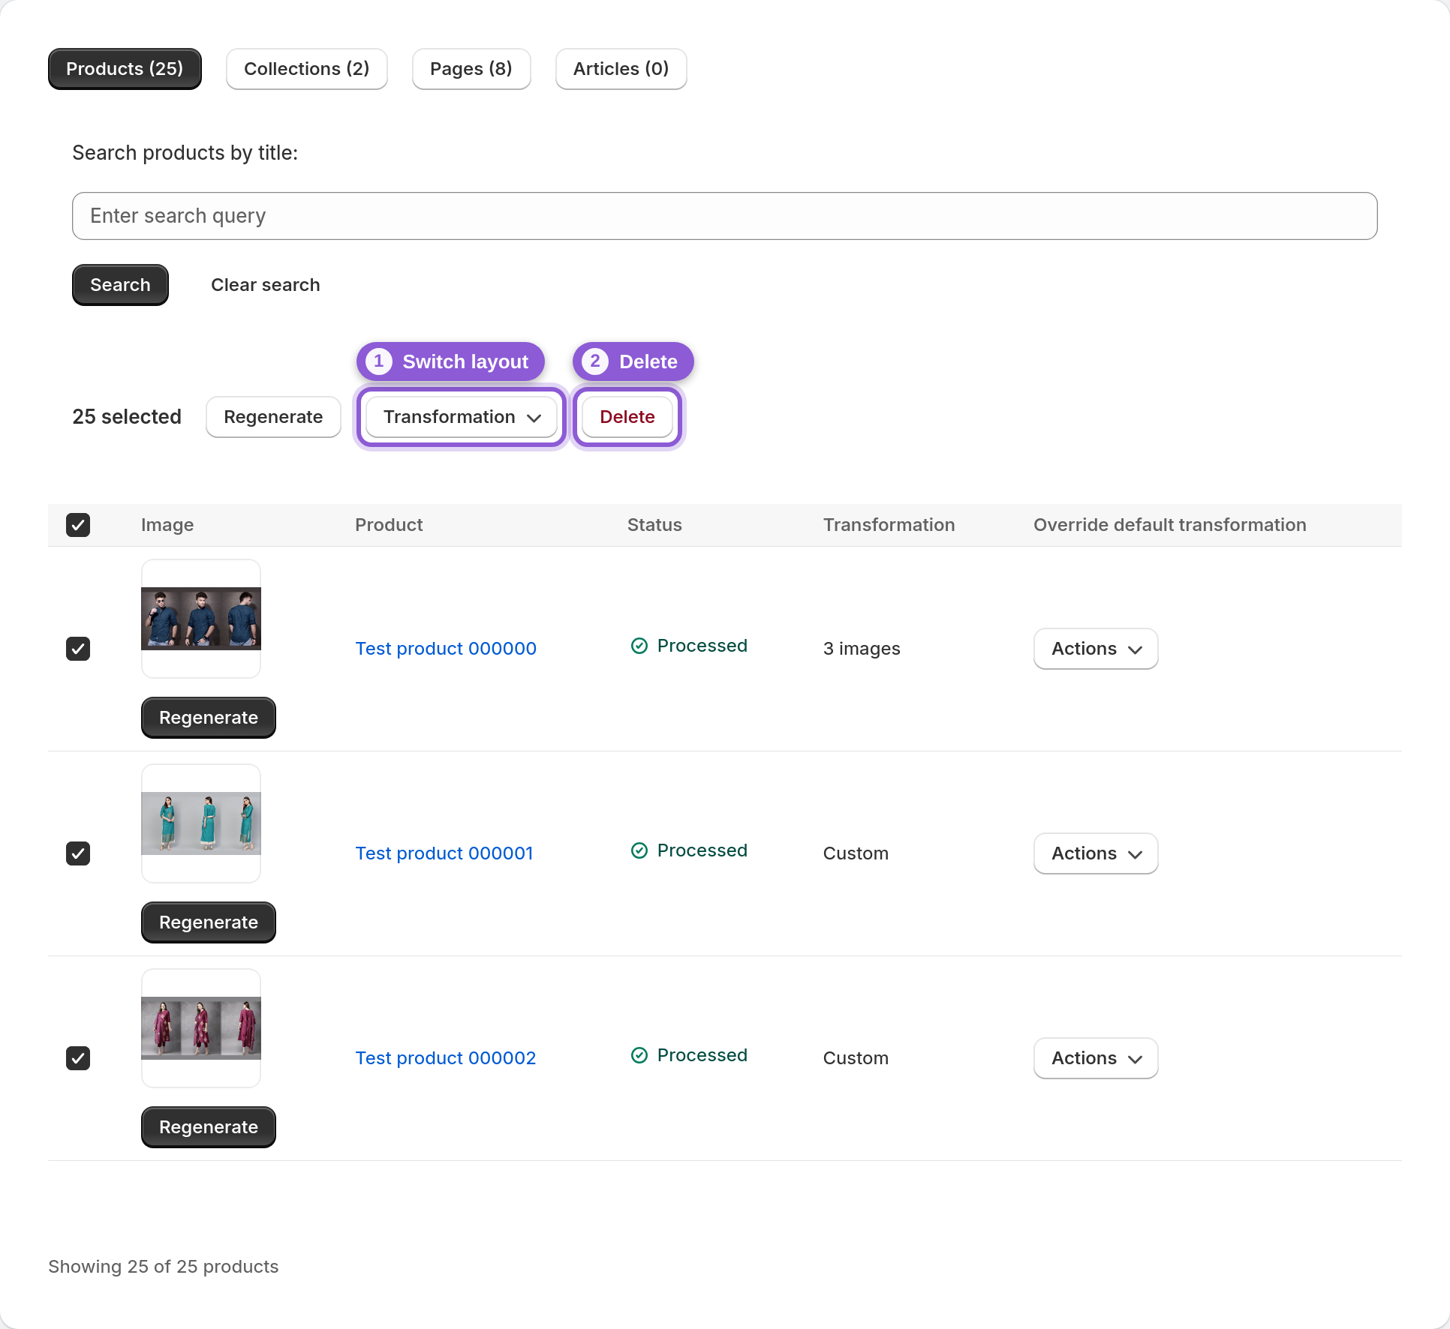Open Actions dropdown for Test product 000001
Viewport: 1450px width, 1329px height.
pyautogui.click(x=1096, y=853)
